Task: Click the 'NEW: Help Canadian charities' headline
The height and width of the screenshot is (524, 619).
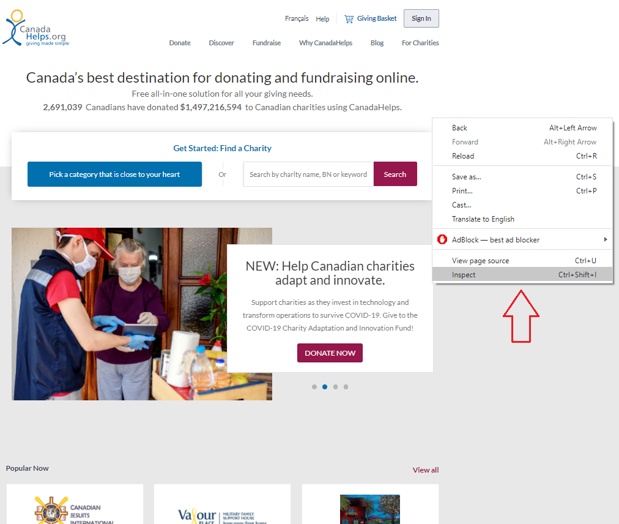Action: [330, 273]
